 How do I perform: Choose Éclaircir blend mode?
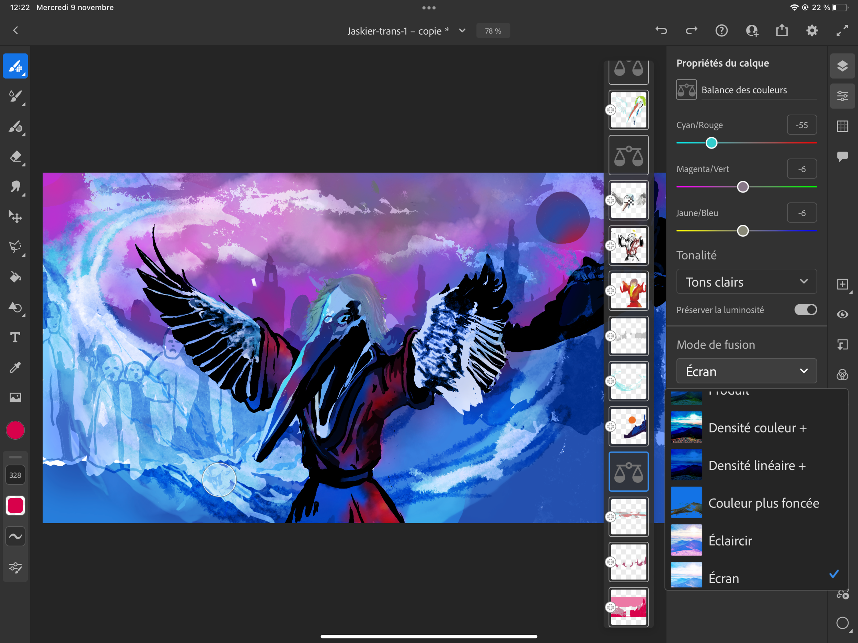pyautogui.click(x=730, y=541)
